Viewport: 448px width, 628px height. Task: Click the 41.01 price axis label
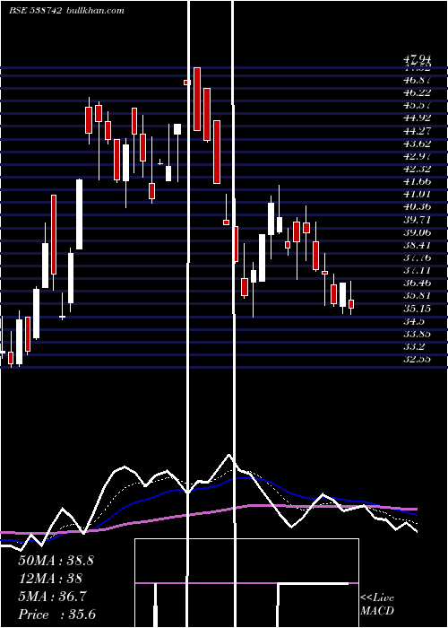418,195
